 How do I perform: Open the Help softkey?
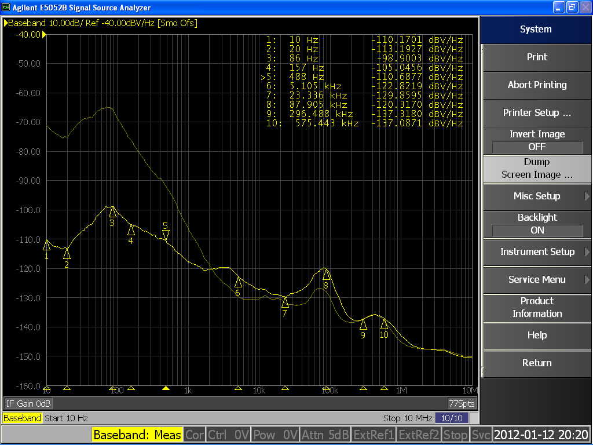(537, 335)
